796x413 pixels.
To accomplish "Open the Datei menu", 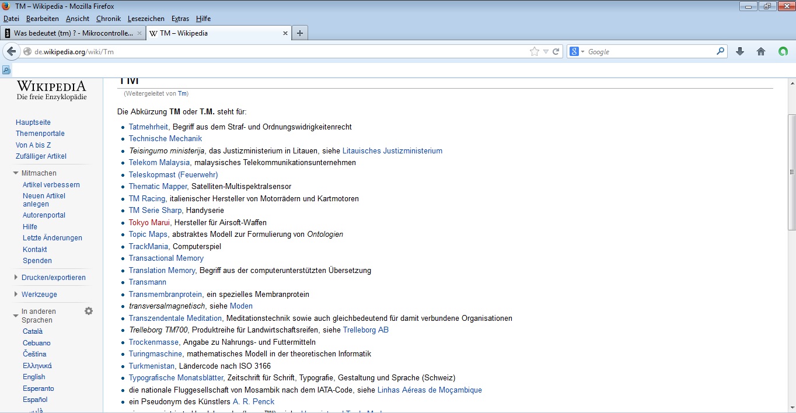I will coord(12,19).
